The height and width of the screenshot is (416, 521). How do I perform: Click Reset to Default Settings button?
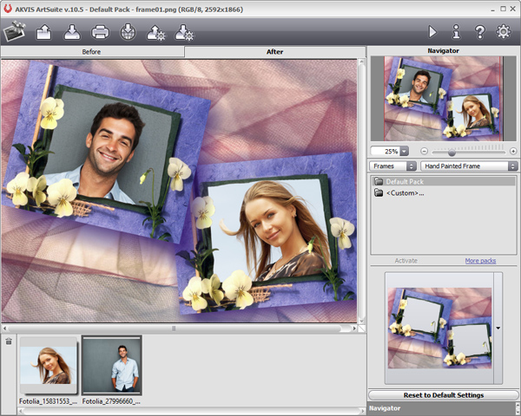tap(444, 395)
